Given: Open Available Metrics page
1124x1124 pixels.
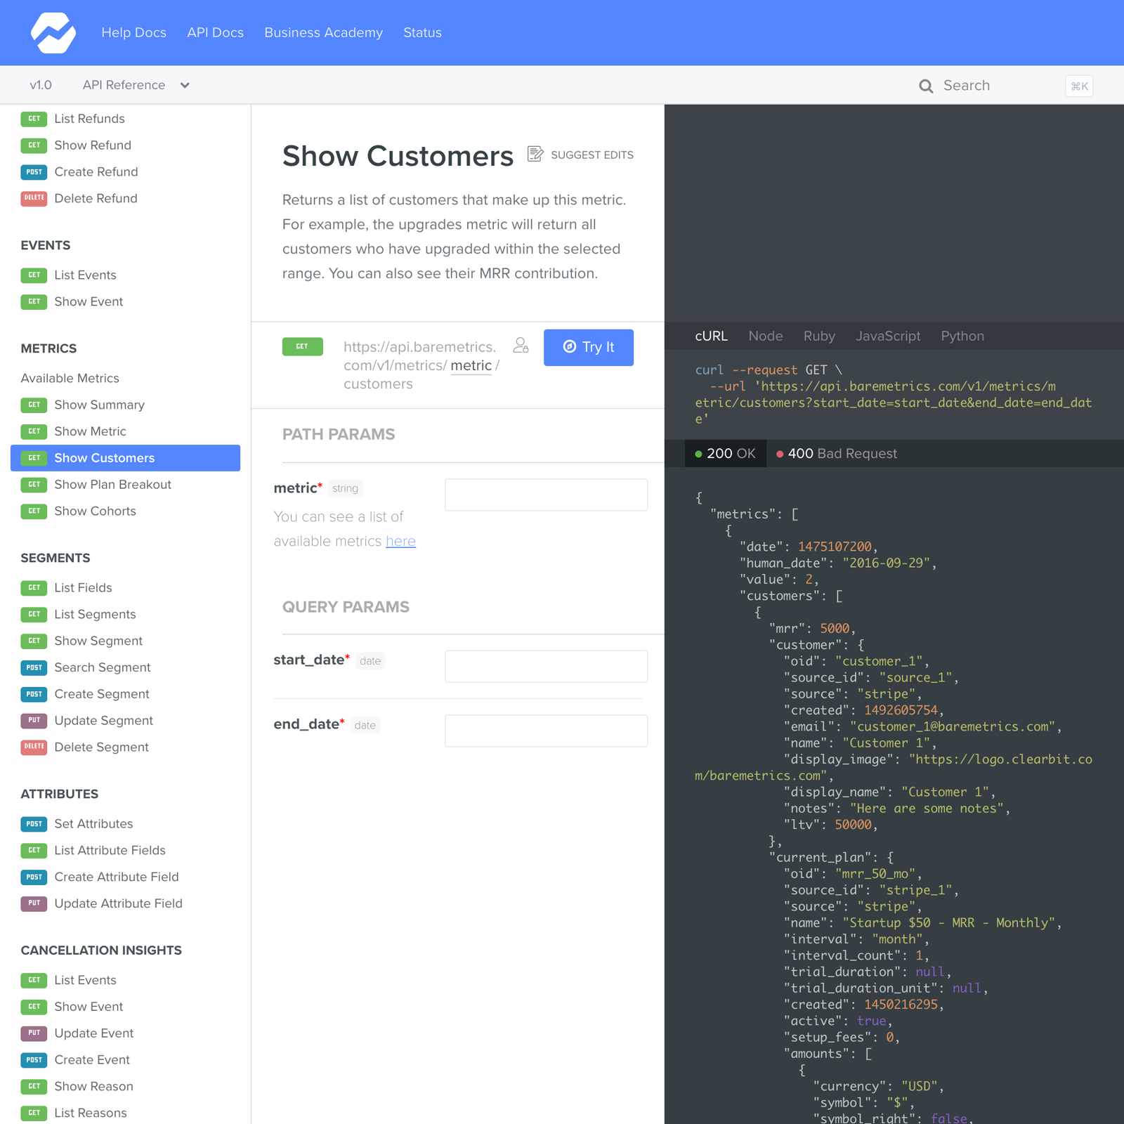Looking at the screenshot, I should [x=70, y=378].
